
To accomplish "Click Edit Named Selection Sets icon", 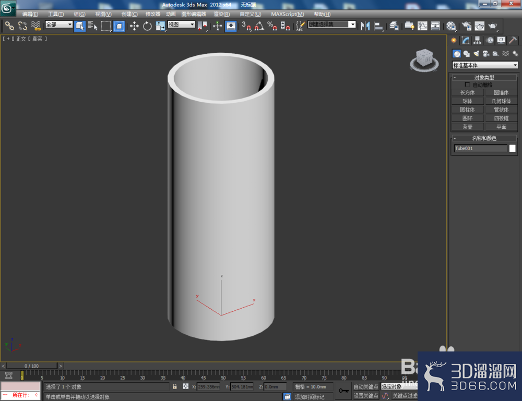I will pyautogui.click(x=300, y=26).
